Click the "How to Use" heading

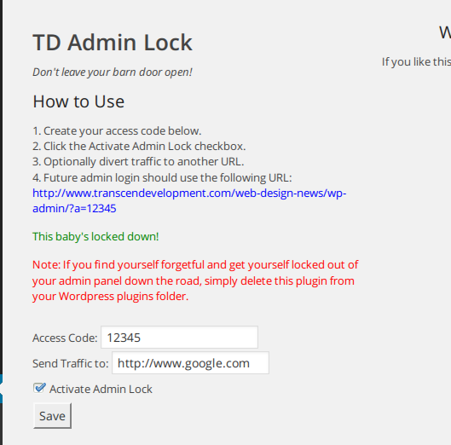(78, 101)
